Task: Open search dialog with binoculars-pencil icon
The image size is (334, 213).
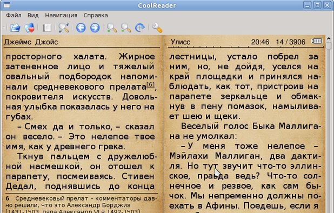Action: point(64,28)
